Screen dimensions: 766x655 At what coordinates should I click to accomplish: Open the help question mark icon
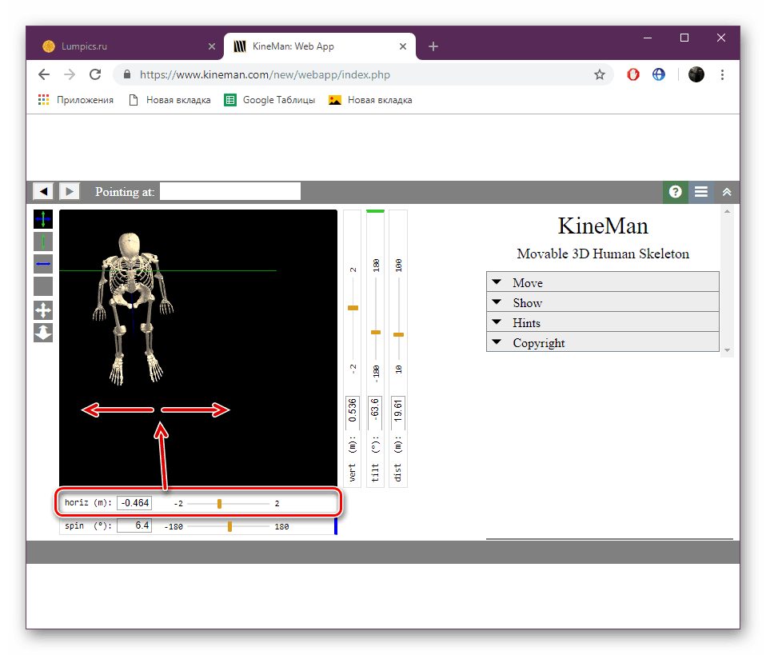[x=675, y=192]
